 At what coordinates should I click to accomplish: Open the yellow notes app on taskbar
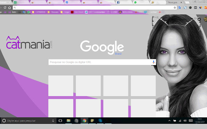coord(92,121)
